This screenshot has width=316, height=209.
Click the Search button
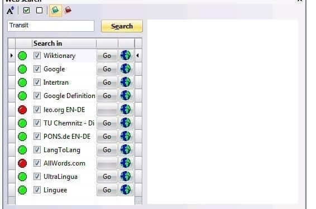pyautogui.click(x=122, y=26)
